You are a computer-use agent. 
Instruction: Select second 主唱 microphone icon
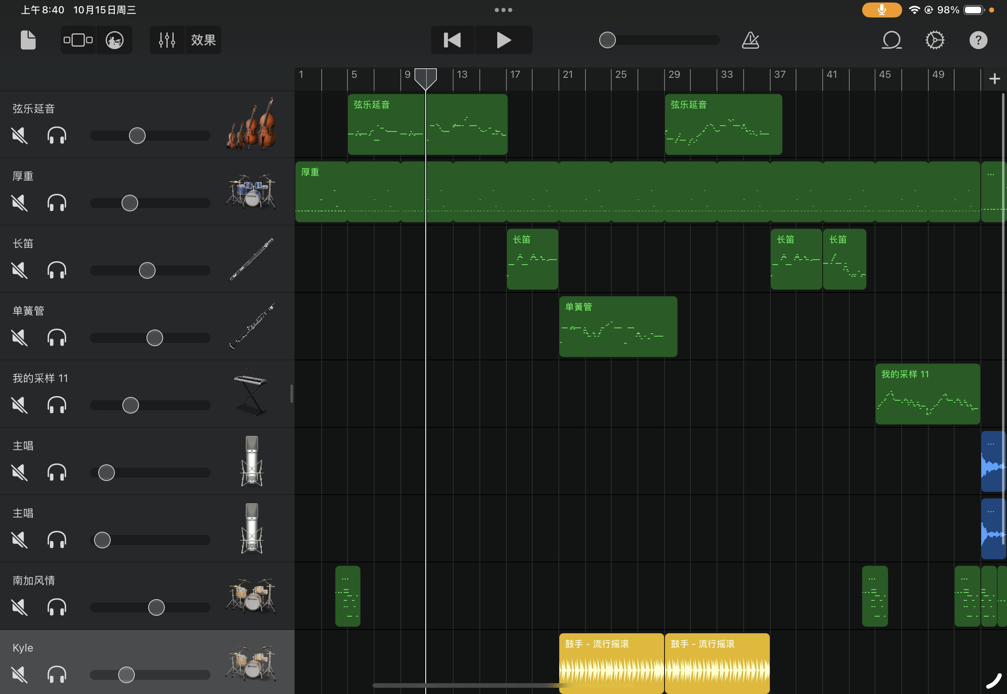(x=252, y=528)
